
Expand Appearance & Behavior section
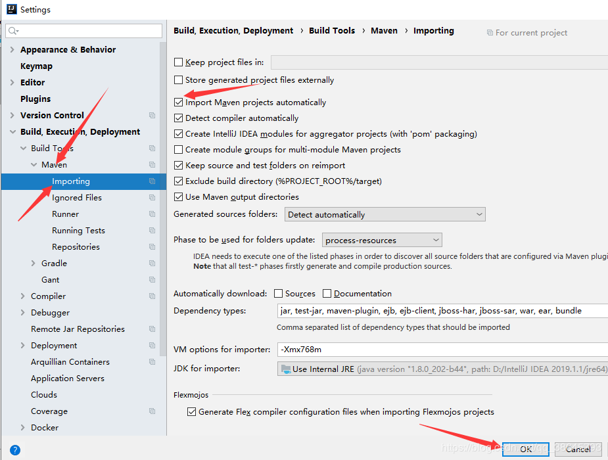click(x=12, y=49)
